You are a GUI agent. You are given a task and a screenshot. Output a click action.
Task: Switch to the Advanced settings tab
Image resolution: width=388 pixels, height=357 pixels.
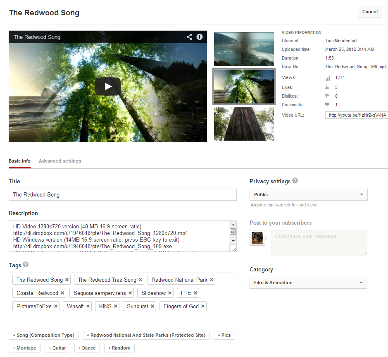click(60, 161)
